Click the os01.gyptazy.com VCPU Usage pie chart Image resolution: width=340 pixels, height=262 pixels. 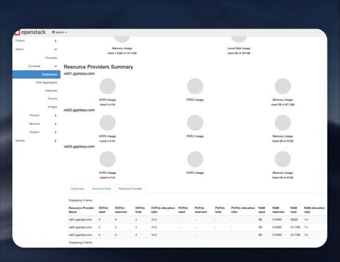point(107,86)
